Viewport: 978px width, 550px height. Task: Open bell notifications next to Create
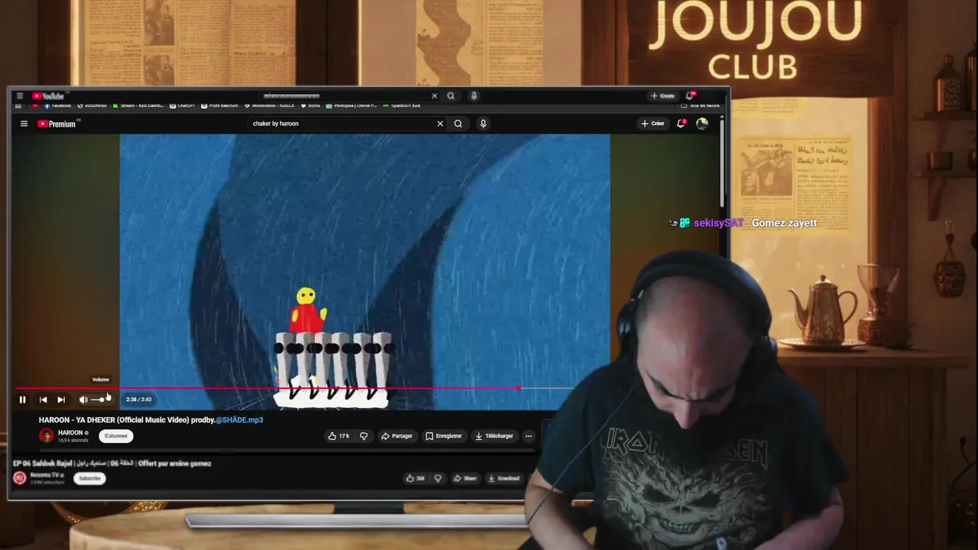point(691,95)
